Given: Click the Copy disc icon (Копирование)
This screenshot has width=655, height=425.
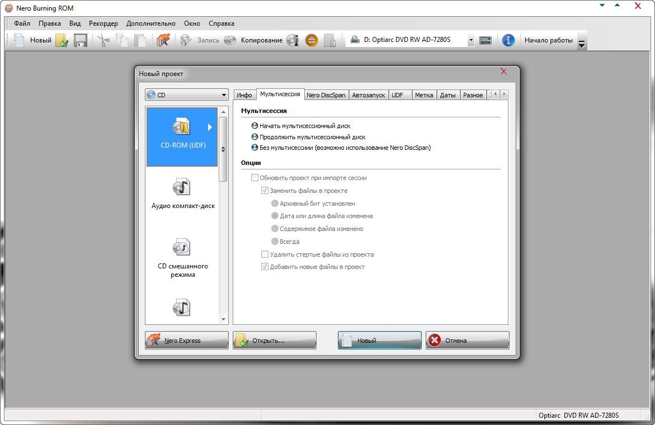Looking at the screenshot, I should [x=230, y=40].
